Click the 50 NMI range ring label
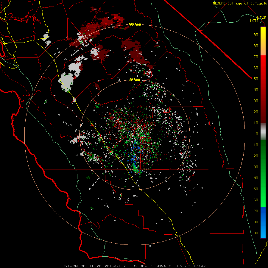This screenshot has height=268, width=268. [135, 80]
